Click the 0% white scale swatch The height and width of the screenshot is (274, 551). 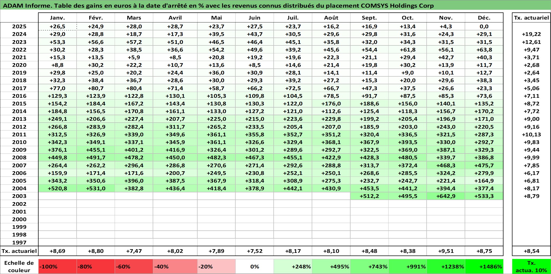pyautogui.click(x=254, y=266)
